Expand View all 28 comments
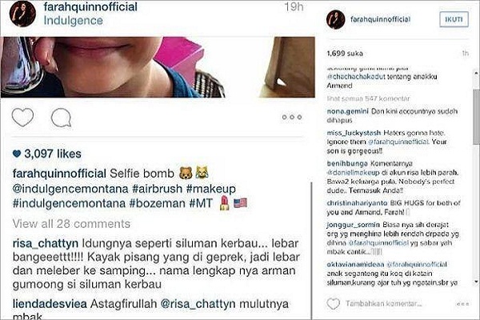480x320 pixels. click(x=71, y=224)
